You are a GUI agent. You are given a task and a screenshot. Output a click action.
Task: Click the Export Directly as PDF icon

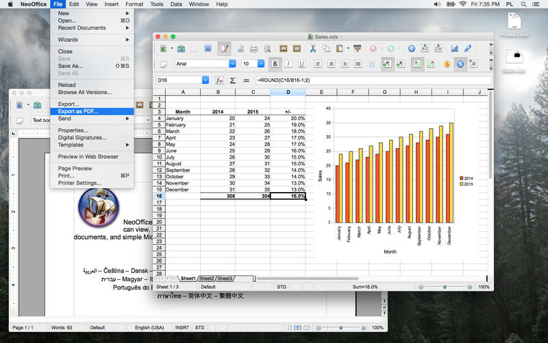(x=240, y=48)
